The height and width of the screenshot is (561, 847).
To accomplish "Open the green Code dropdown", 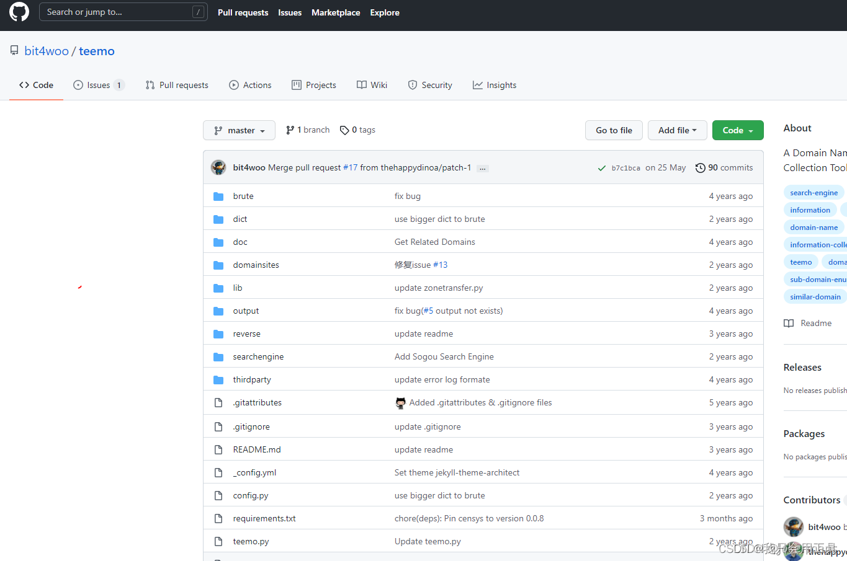I will [738, 130].
